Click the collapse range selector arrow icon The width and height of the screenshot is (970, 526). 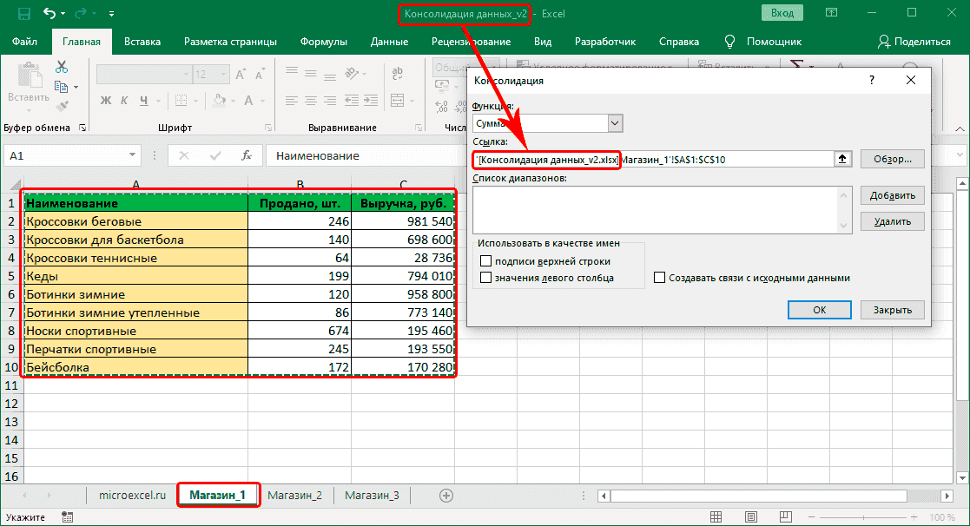[x=841, y=159]
